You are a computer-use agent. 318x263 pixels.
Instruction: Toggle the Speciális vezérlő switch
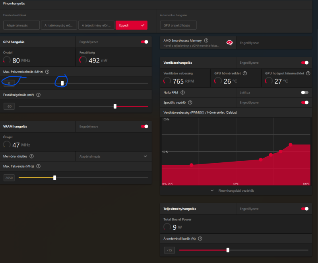tap(305, 103)
